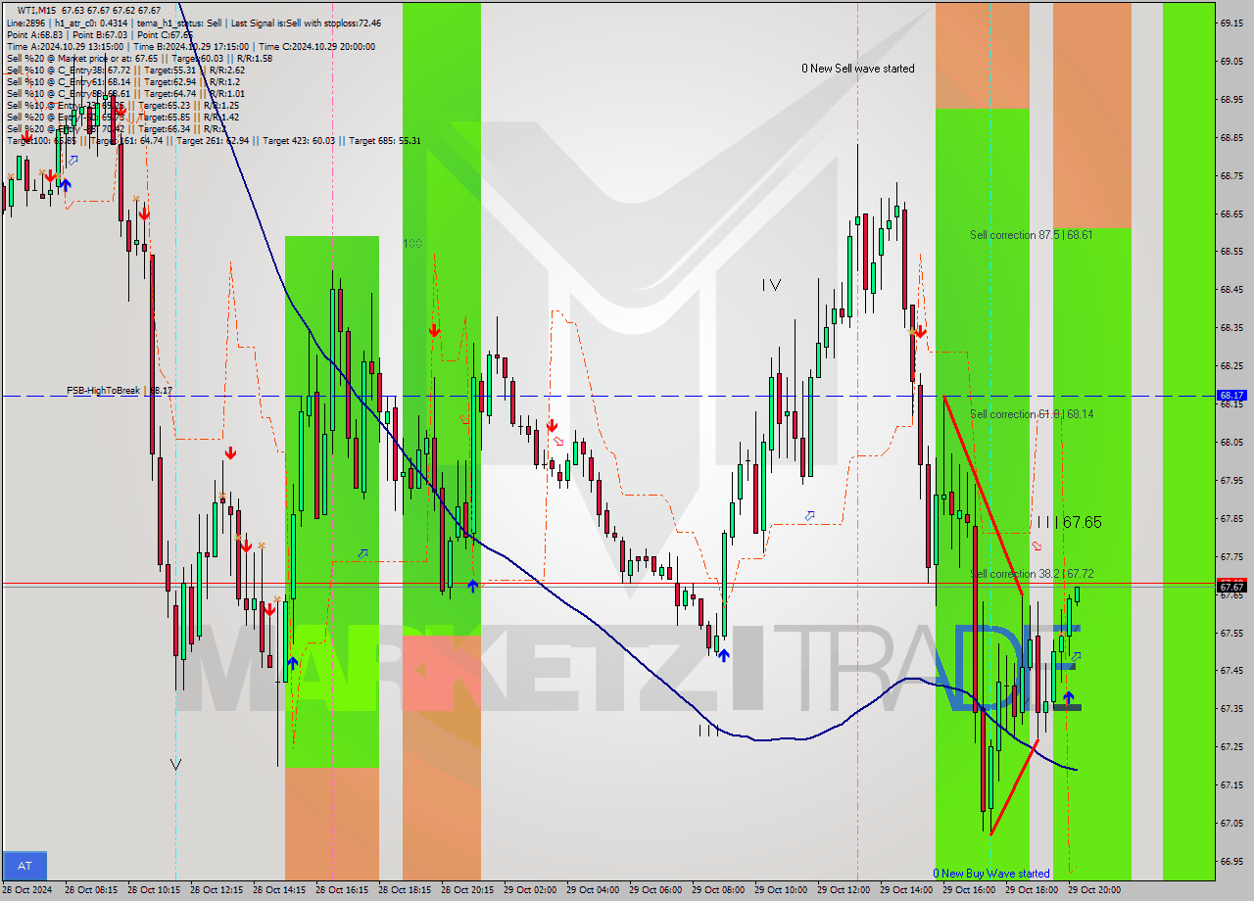Click the 69.15 price axis label
This screenshot has height=901, width=1254.
[x=1231, y=23]
